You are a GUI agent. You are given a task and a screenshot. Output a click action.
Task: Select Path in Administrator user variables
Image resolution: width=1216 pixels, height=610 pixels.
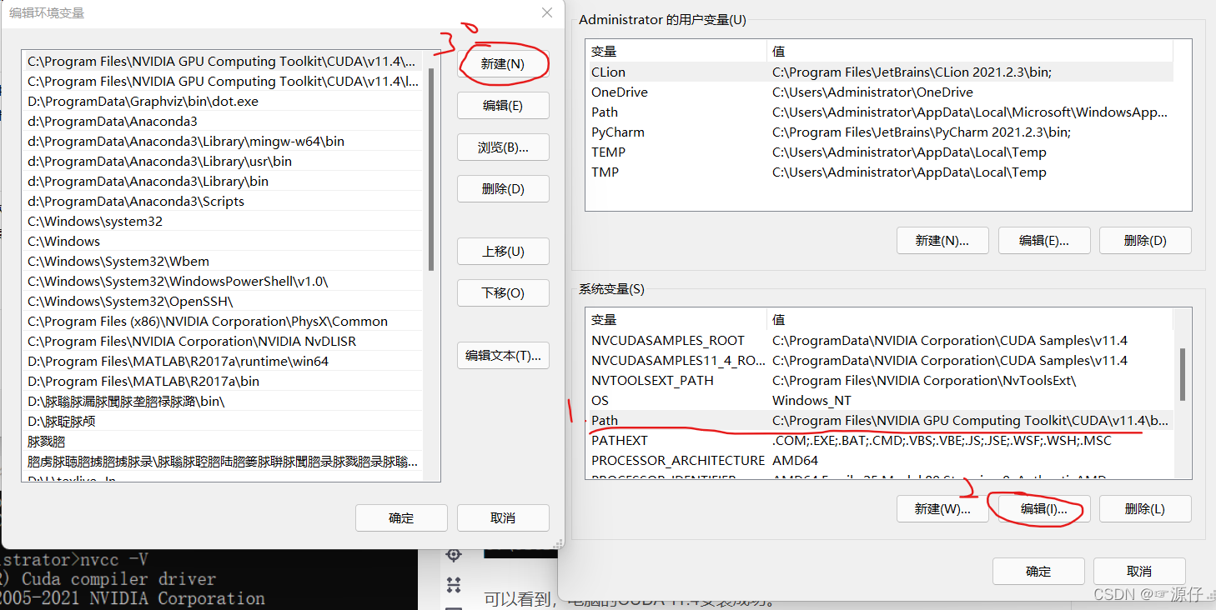point(880,112)
